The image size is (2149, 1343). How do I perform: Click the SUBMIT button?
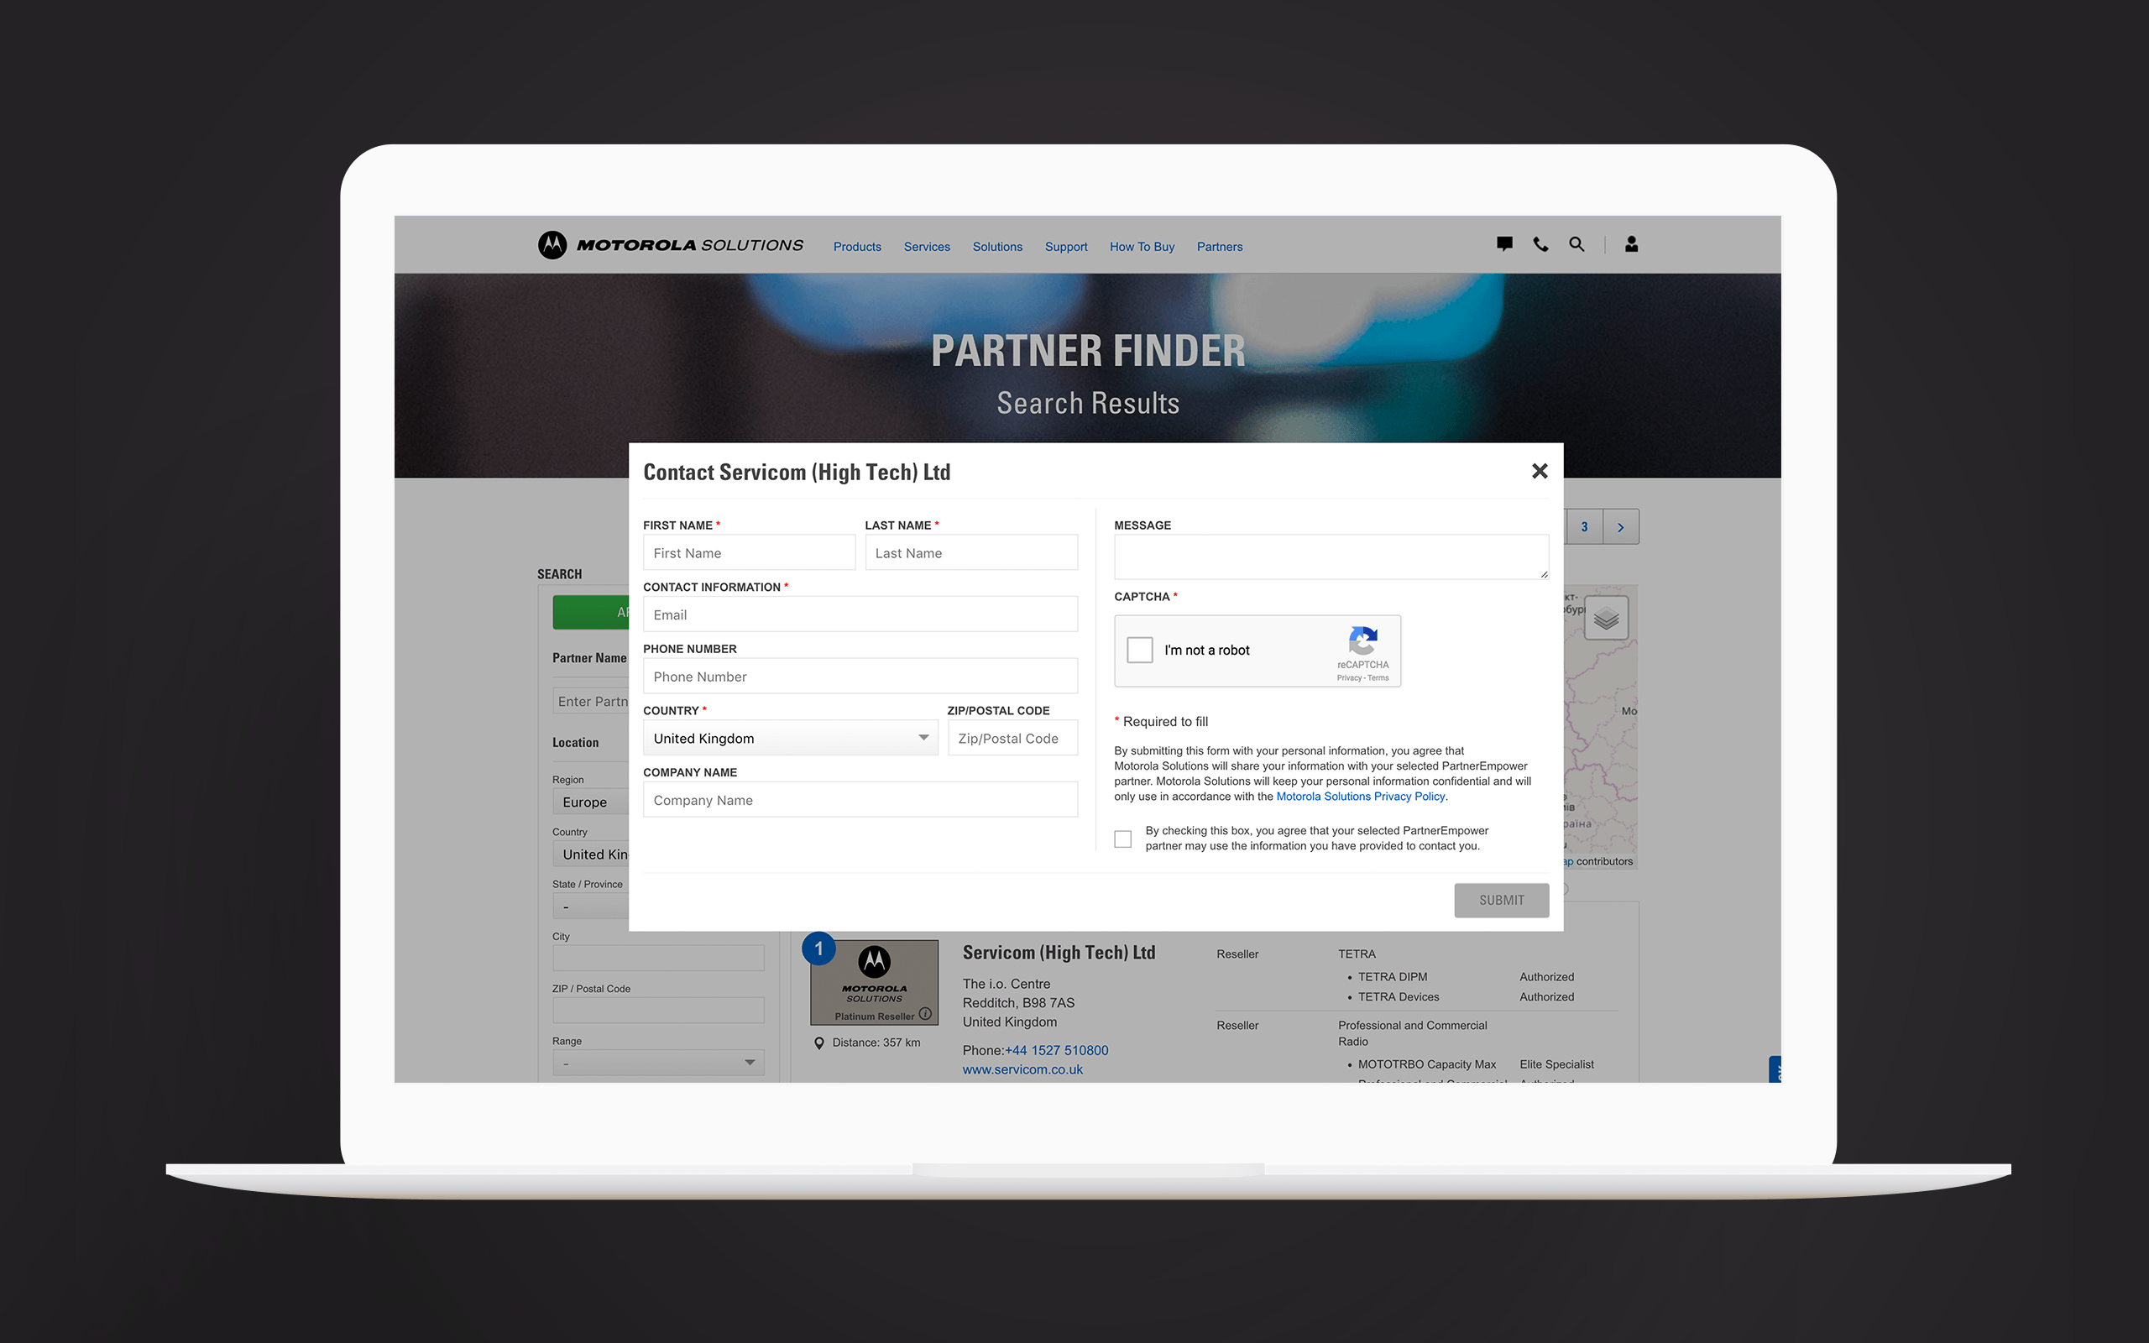tap(1502, 901)
